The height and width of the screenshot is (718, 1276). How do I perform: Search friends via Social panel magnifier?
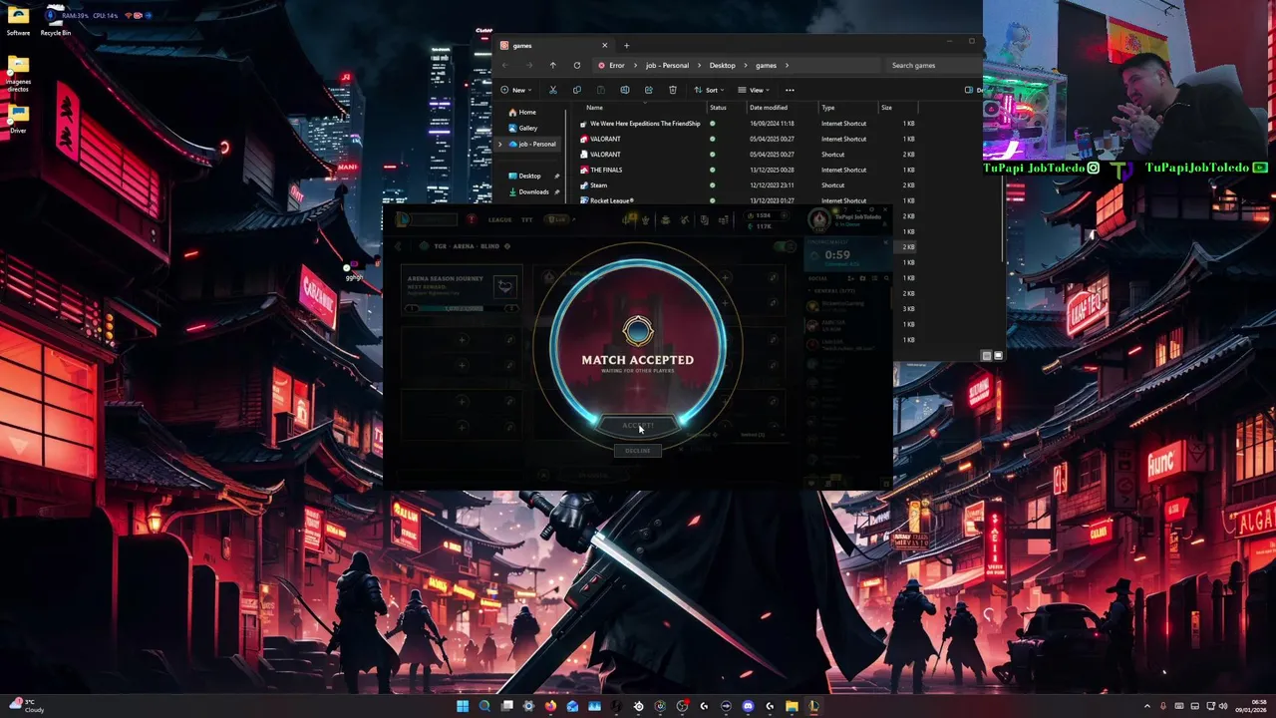point(884,278)
